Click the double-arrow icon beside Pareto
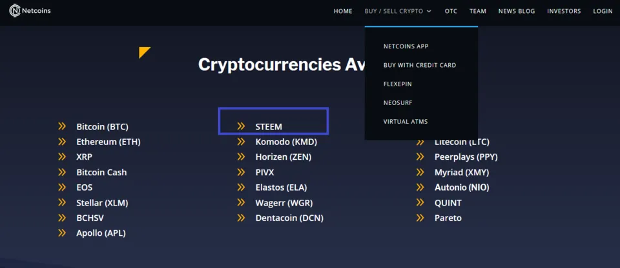Viewport: 620px width, 268px height. click(x=420, y=218)
